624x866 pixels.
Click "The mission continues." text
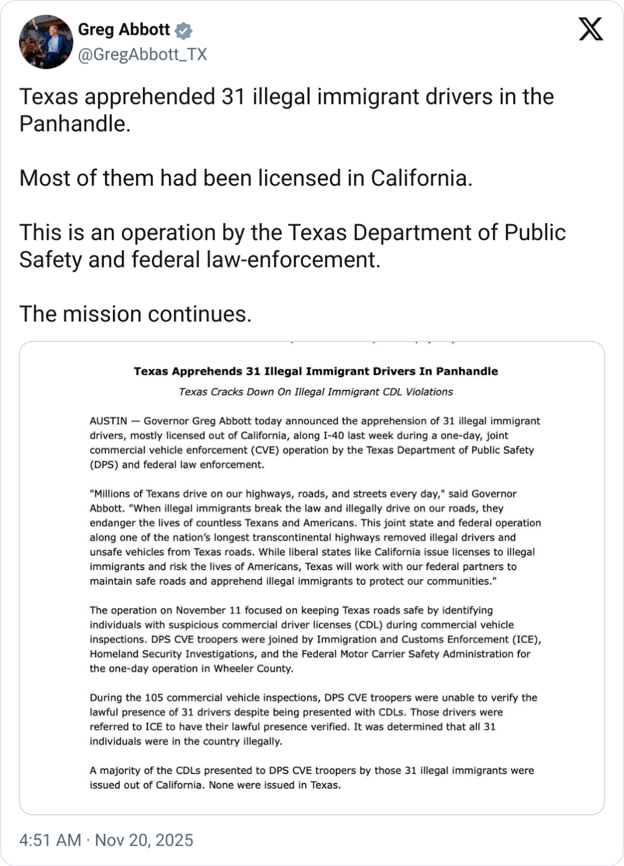135,314
